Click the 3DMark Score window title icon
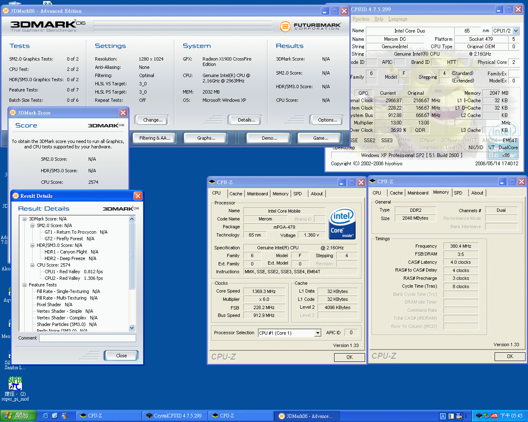This screenshot has width=528, height=422. (x=13, y=113)
